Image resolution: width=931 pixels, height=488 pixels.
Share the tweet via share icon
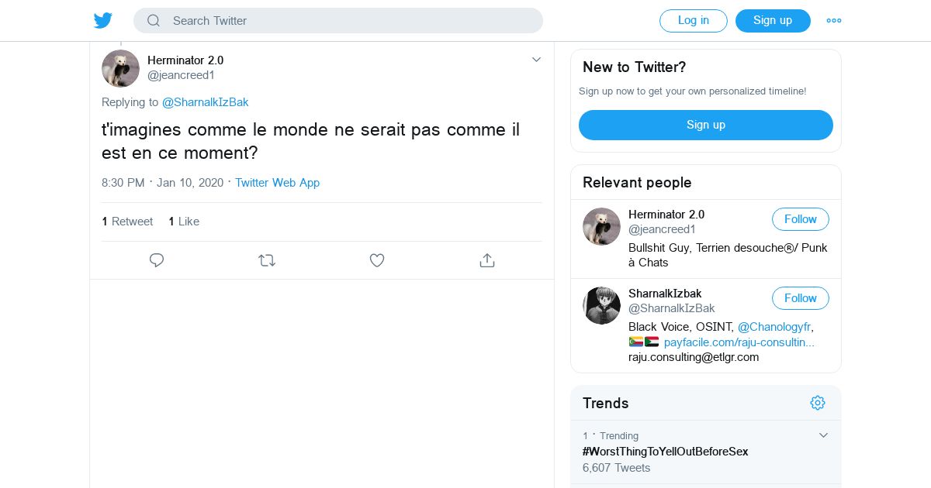pyautogui.click(x=487, y=260)
